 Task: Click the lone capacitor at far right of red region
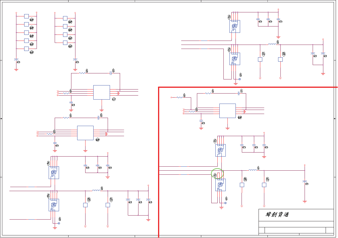pos(305,182)
